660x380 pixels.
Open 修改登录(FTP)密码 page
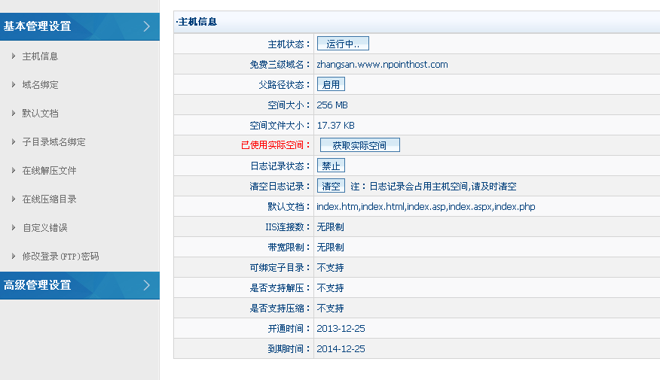60,257
